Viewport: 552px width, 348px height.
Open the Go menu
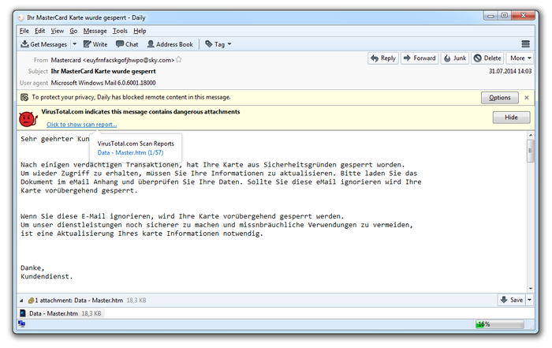(x=73, y=31)
